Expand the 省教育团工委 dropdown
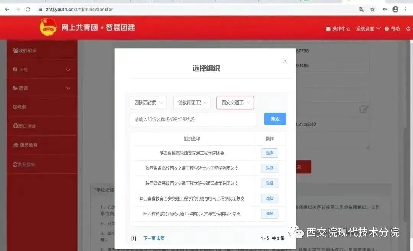Image resolution: width=413 pixels, height=251 pixels. (192, 102)
